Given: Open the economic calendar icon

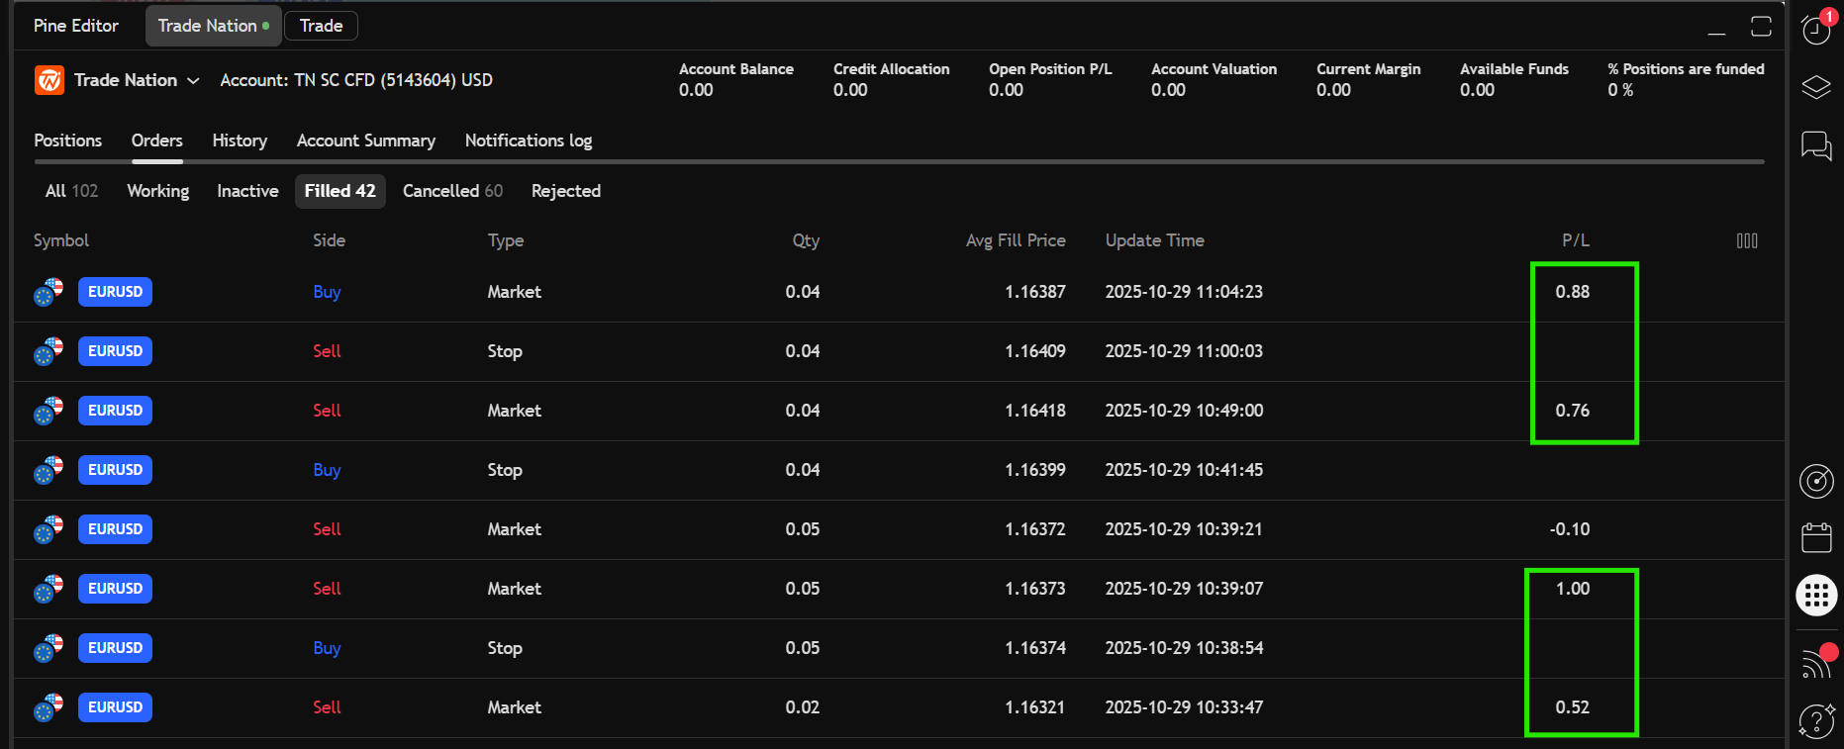Looking at the screenshot, I should 1816,538.
